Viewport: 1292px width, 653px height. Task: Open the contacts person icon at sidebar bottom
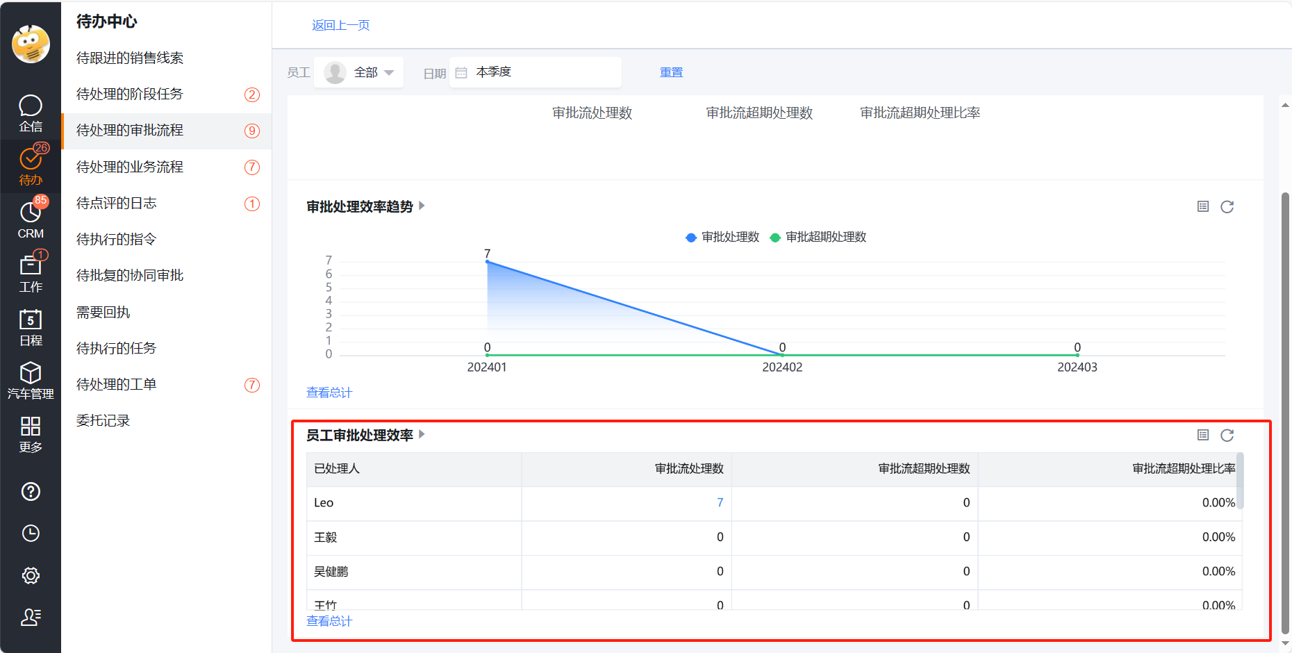[x=31, y=617]
